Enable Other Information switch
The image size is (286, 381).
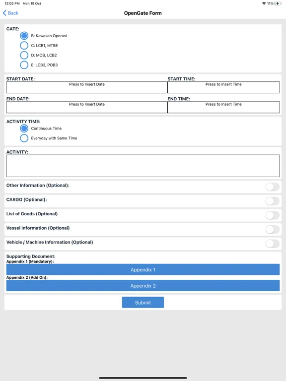(x=273, y=187)
